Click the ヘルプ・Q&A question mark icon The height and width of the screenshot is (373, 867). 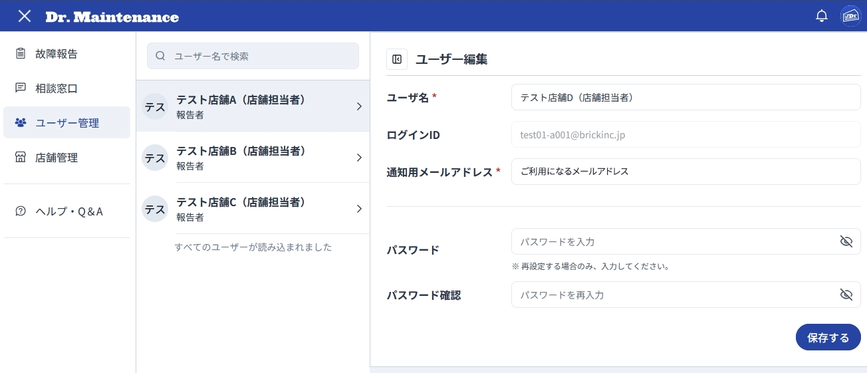(x=21, y=211)
